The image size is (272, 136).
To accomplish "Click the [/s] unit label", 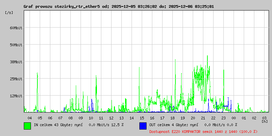I will [9, 12].
